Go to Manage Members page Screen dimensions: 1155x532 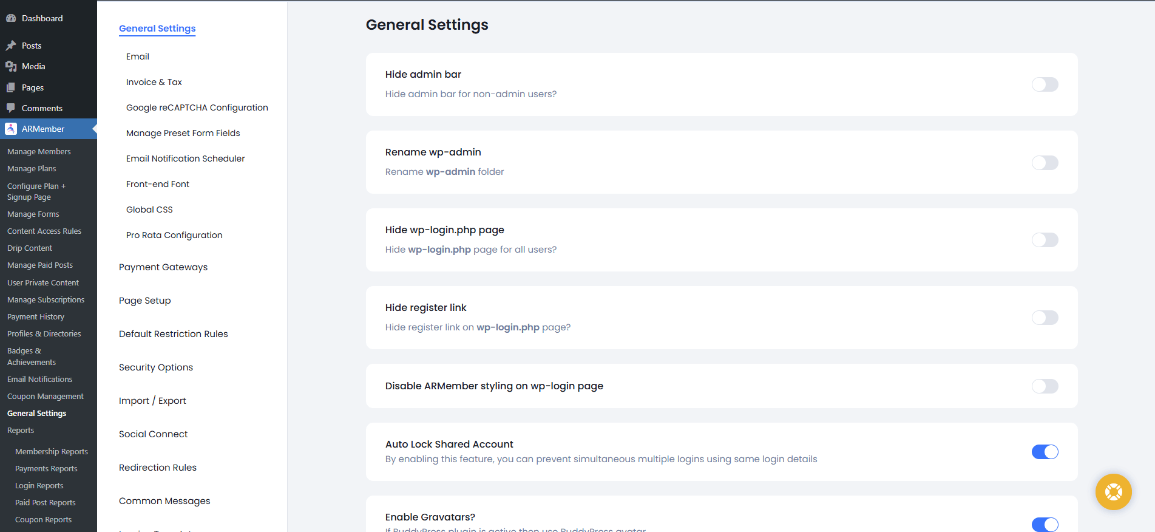[39, 152]
